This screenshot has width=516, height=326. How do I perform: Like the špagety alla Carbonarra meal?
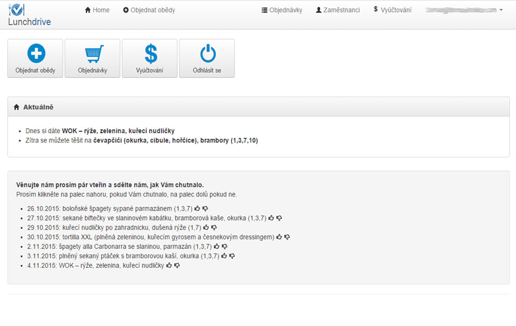tap(216, 246)
